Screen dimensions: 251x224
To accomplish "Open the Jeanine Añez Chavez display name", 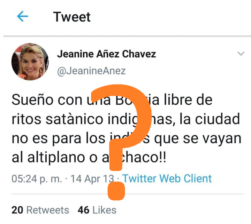I will click(106, 54).
